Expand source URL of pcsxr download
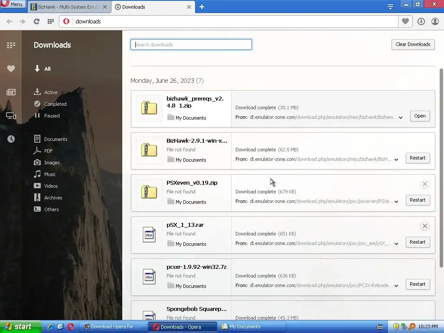This screenshot has width=444, height=333. [396, 286]
